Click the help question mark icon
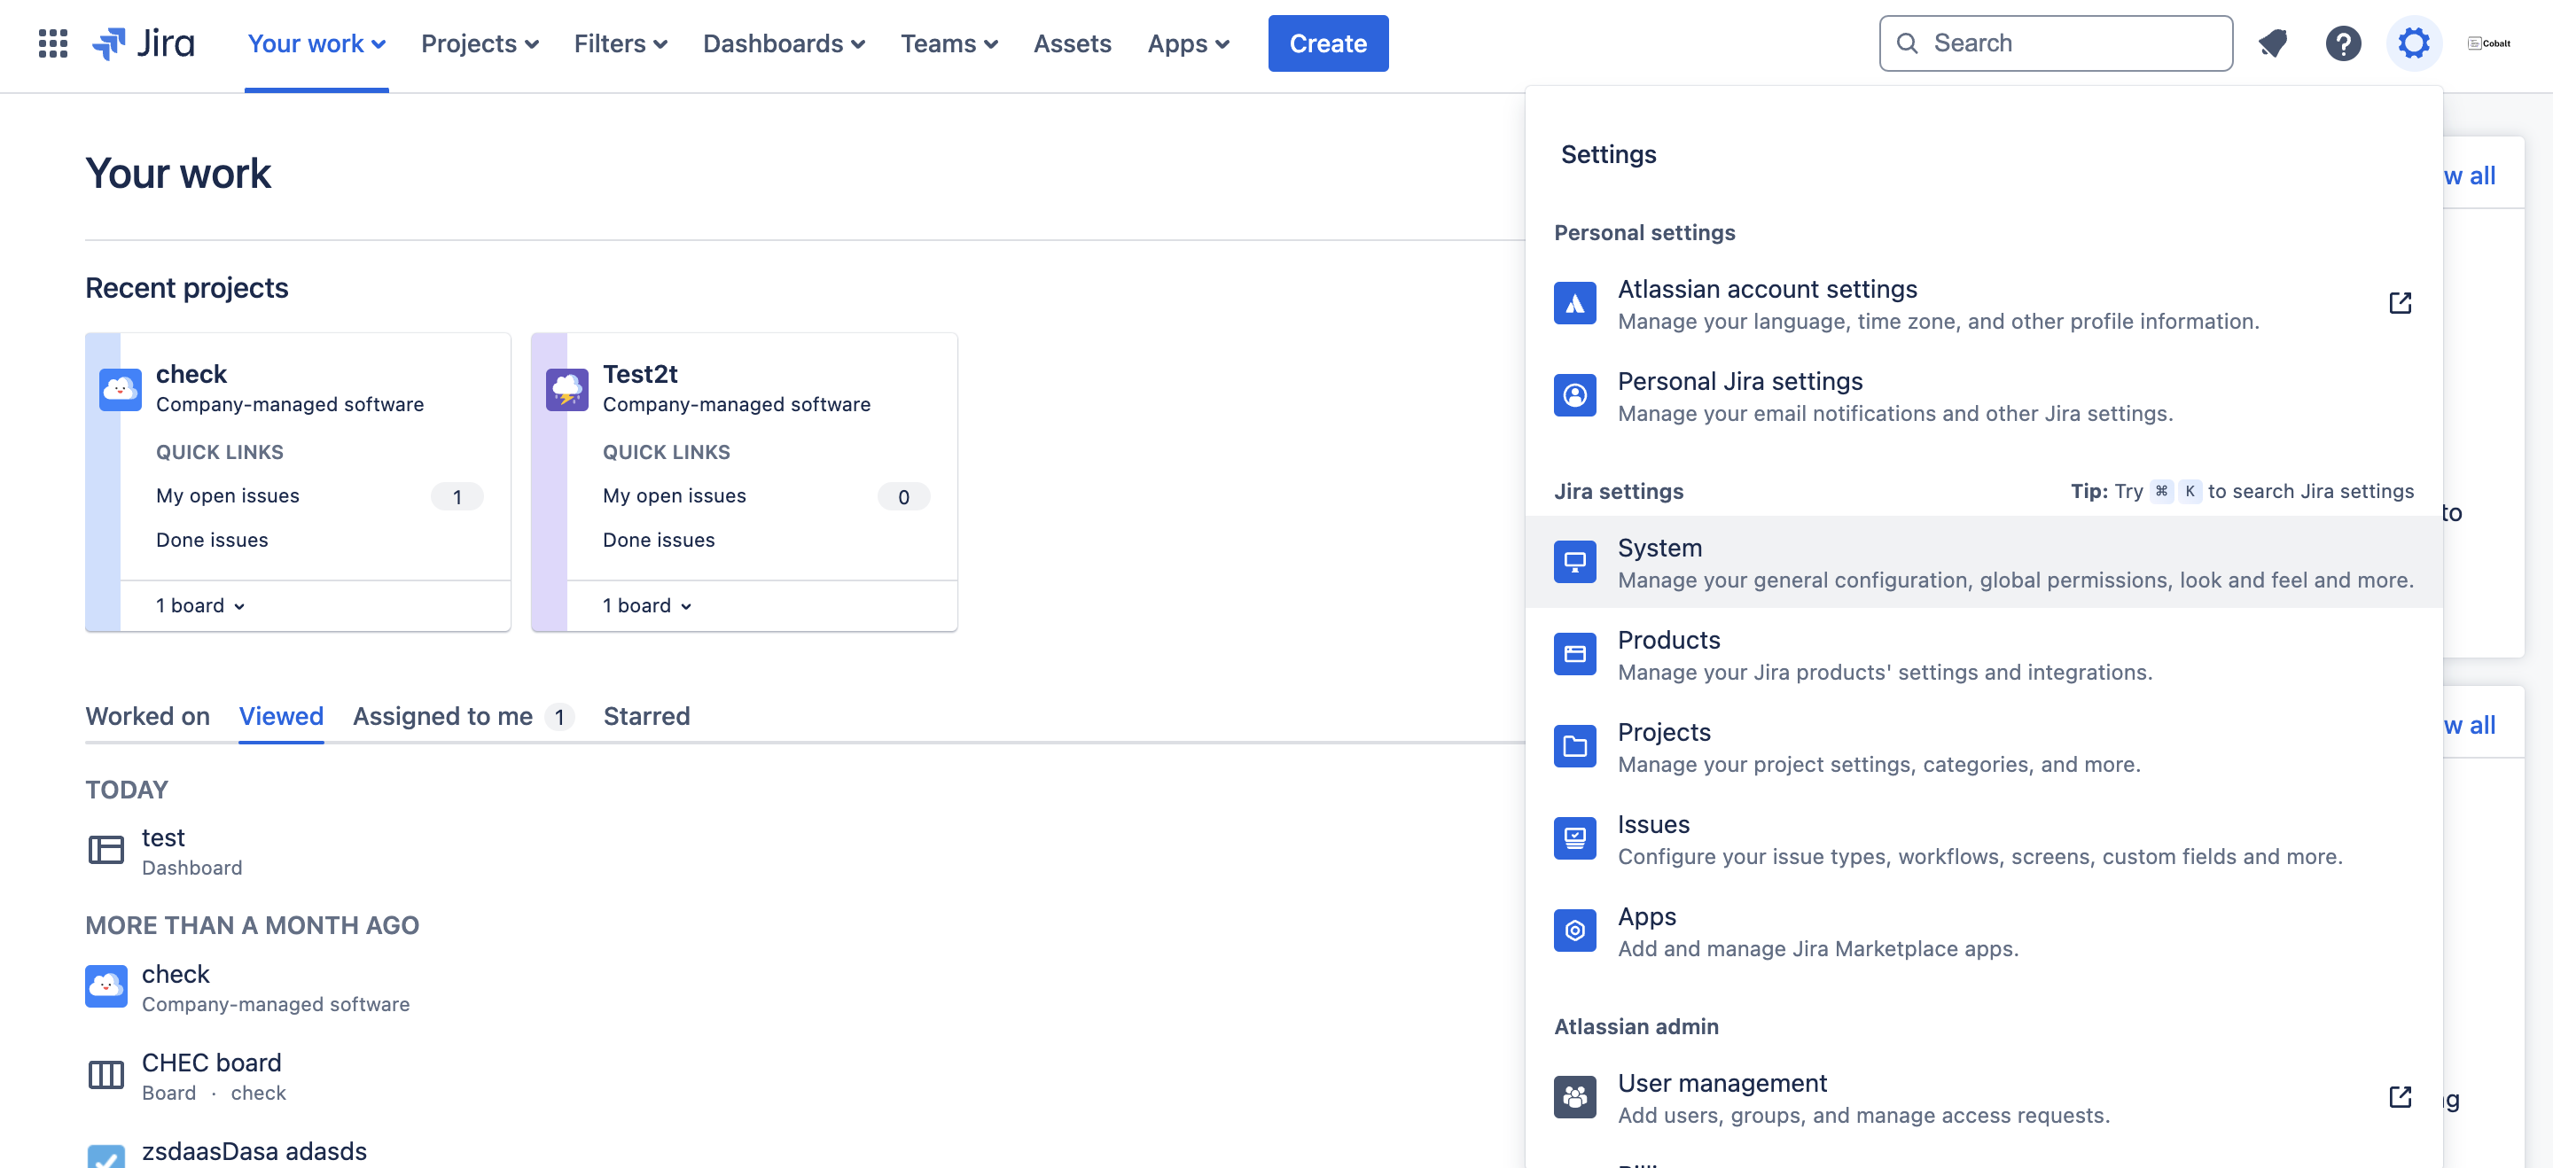The height and width of the screenshot is (1168, 2553). click(x=2343, y=43)
